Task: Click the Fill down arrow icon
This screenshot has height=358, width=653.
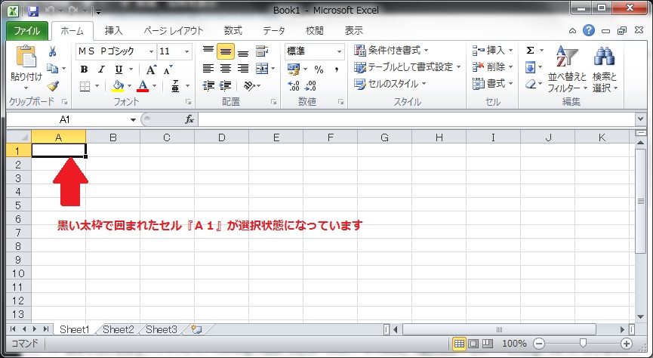Action: (x=530, y=67)
